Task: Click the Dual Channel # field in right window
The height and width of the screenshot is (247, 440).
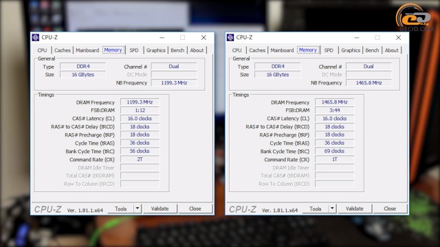Action: coord(368,67)
